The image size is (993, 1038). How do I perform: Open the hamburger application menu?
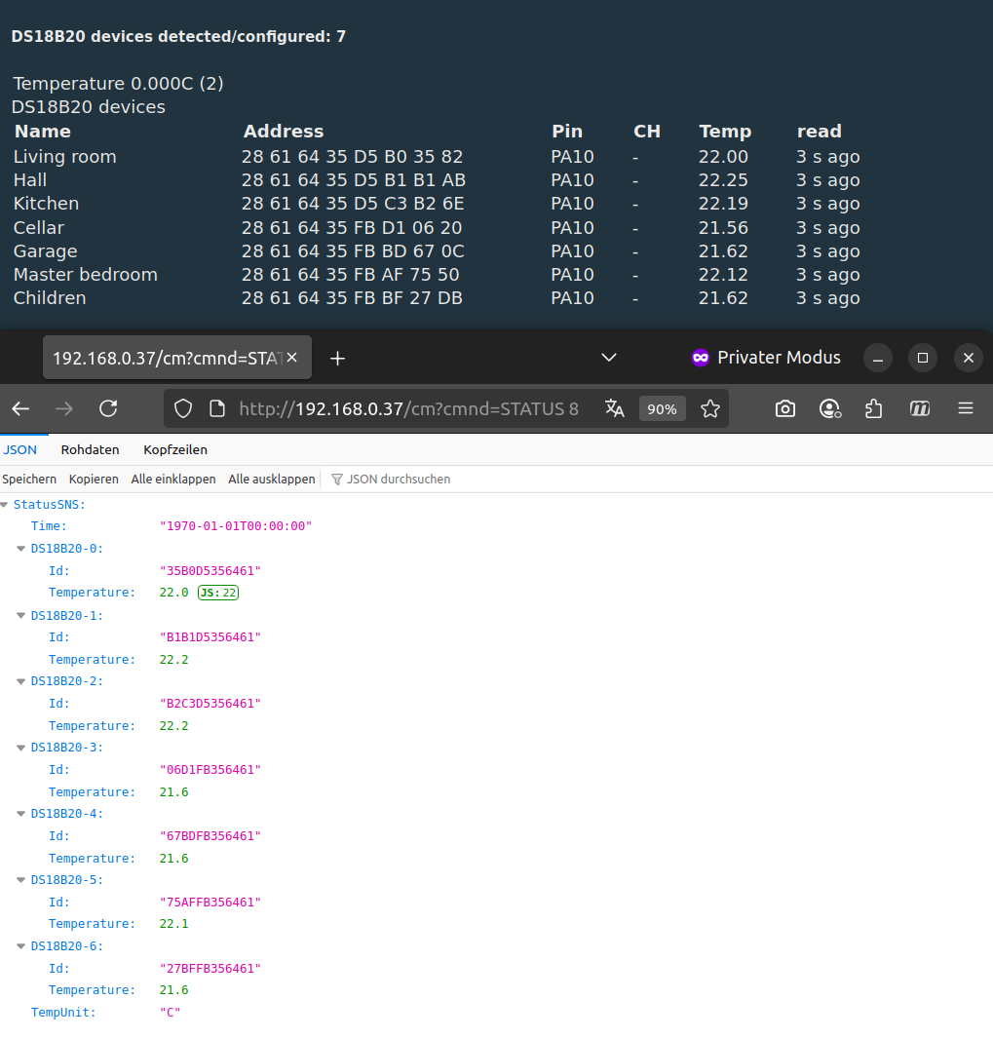966,408
